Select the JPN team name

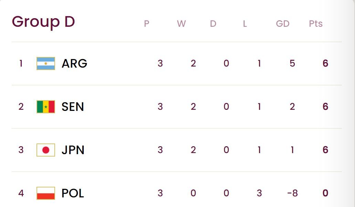(x=73, y=150)
